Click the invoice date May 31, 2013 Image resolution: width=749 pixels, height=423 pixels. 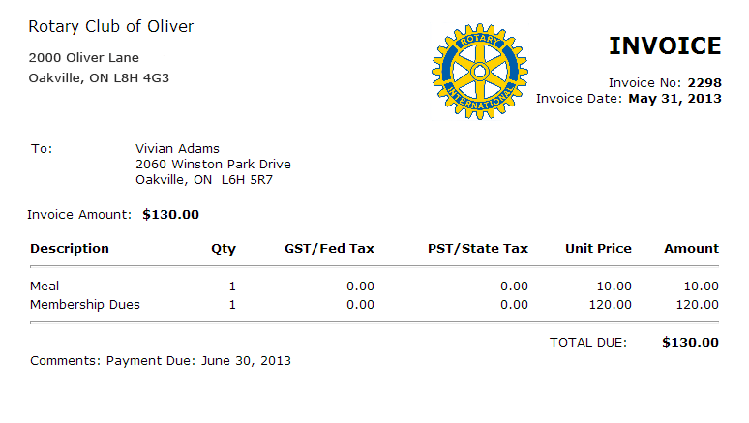tap(674, 98)
